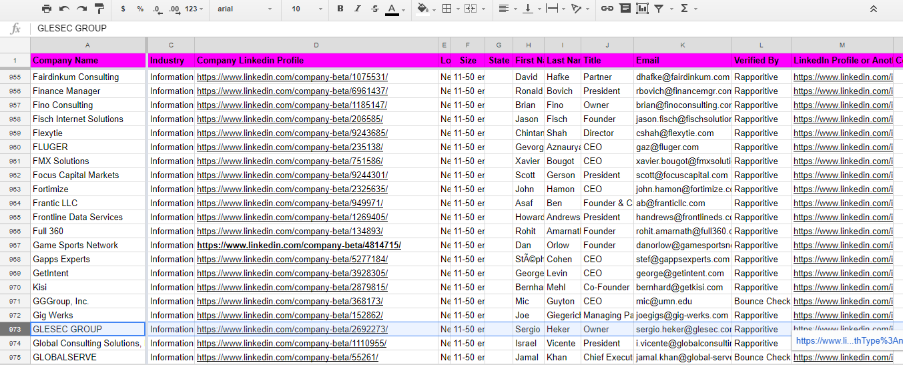
Task: Select column D header
Action: 316,45
